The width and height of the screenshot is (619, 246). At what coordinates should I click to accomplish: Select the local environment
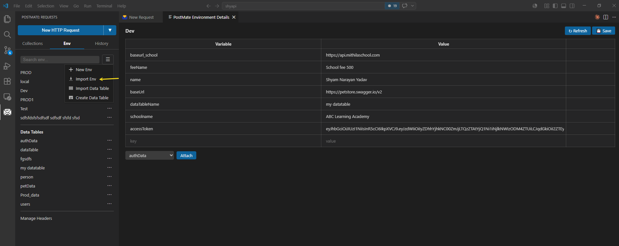pos(25,81)
